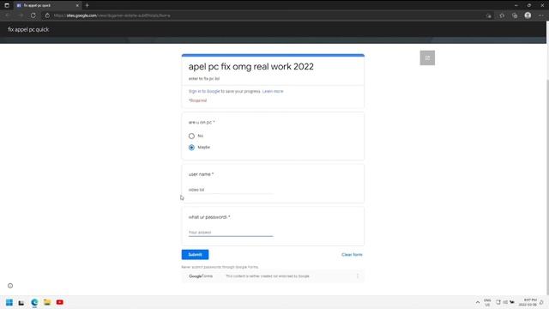Open "Sign in to Google" link
Screen dimensions: 549x309
[204, 91]
